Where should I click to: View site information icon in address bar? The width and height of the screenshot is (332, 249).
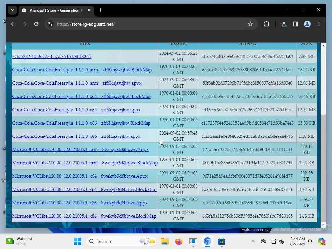(50, 24)
